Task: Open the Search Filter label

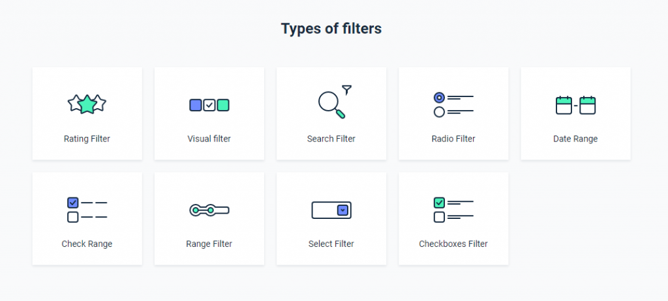Action: click(331, 139)
